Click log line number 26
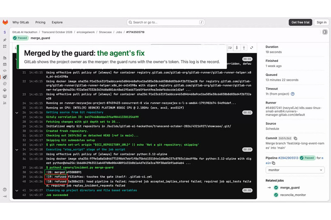Screen dimensions: 331x220 (x=24, y=112)
